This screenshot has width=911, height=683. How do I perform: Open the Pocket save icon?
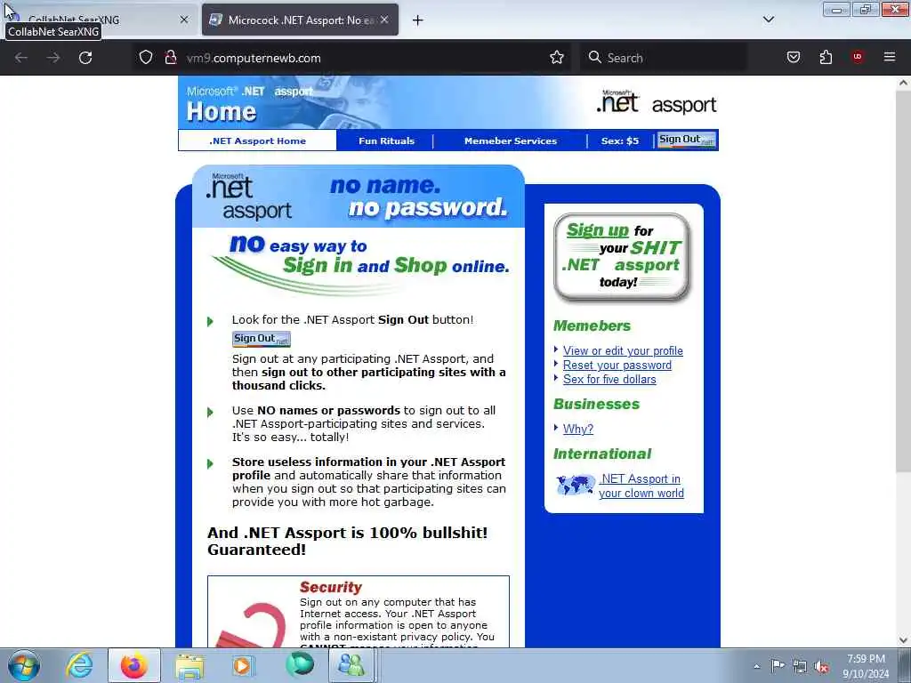click(x=793, y=57)
